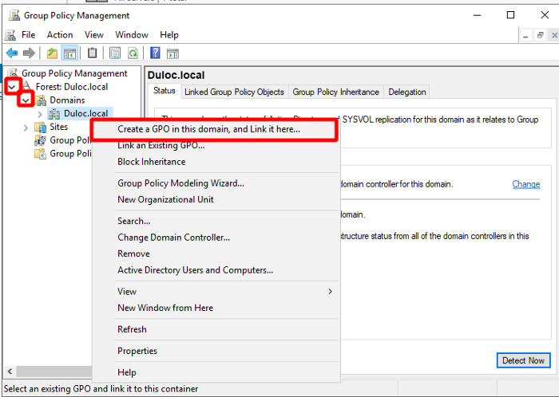Choose Create a GPO in this domain, and Link it here
559x397 pixels.
(x=214, y=129)
